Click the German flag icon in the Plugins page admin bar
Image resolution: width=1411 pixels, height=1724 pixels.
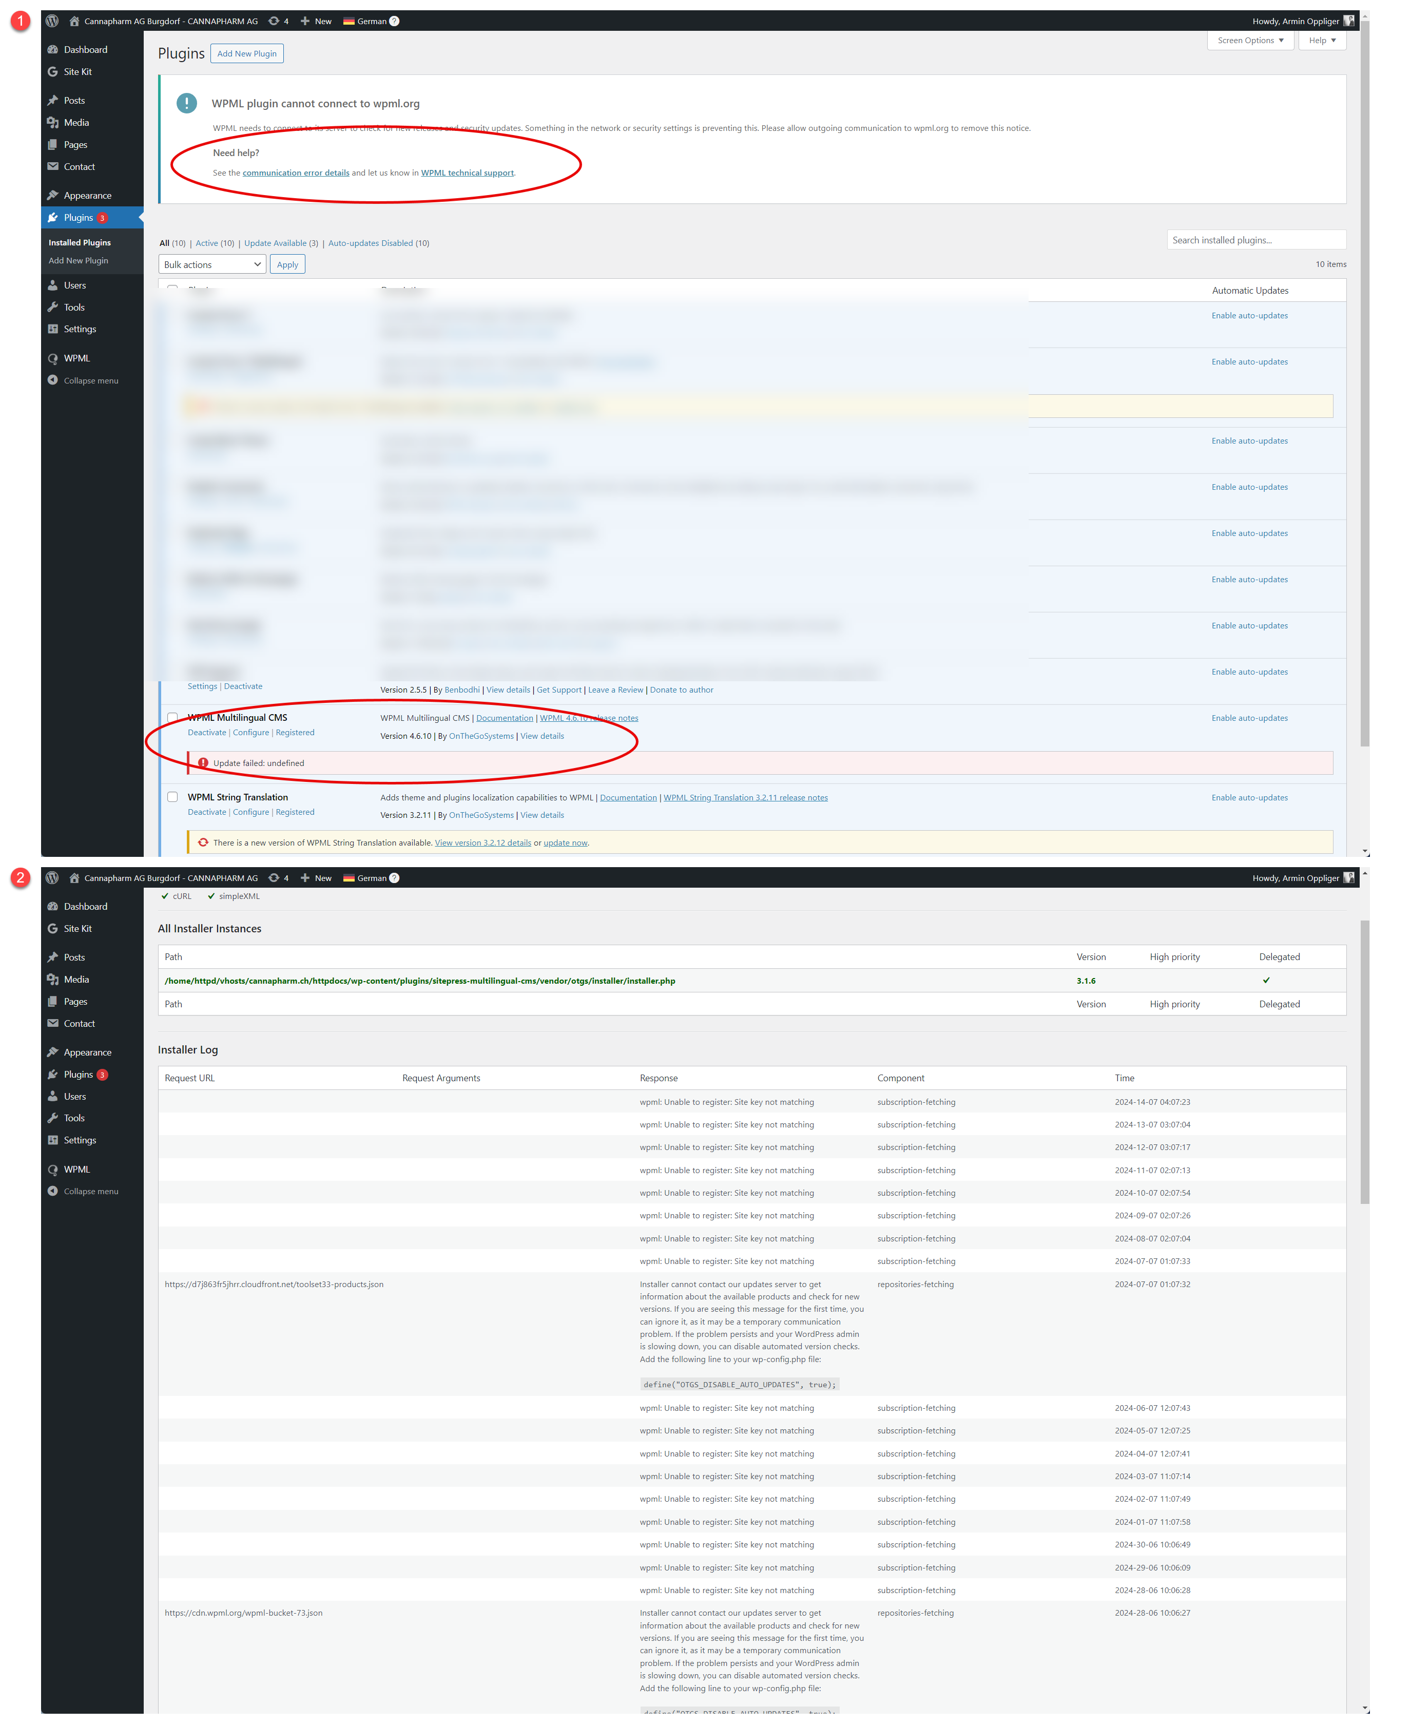tap(349, 21)
